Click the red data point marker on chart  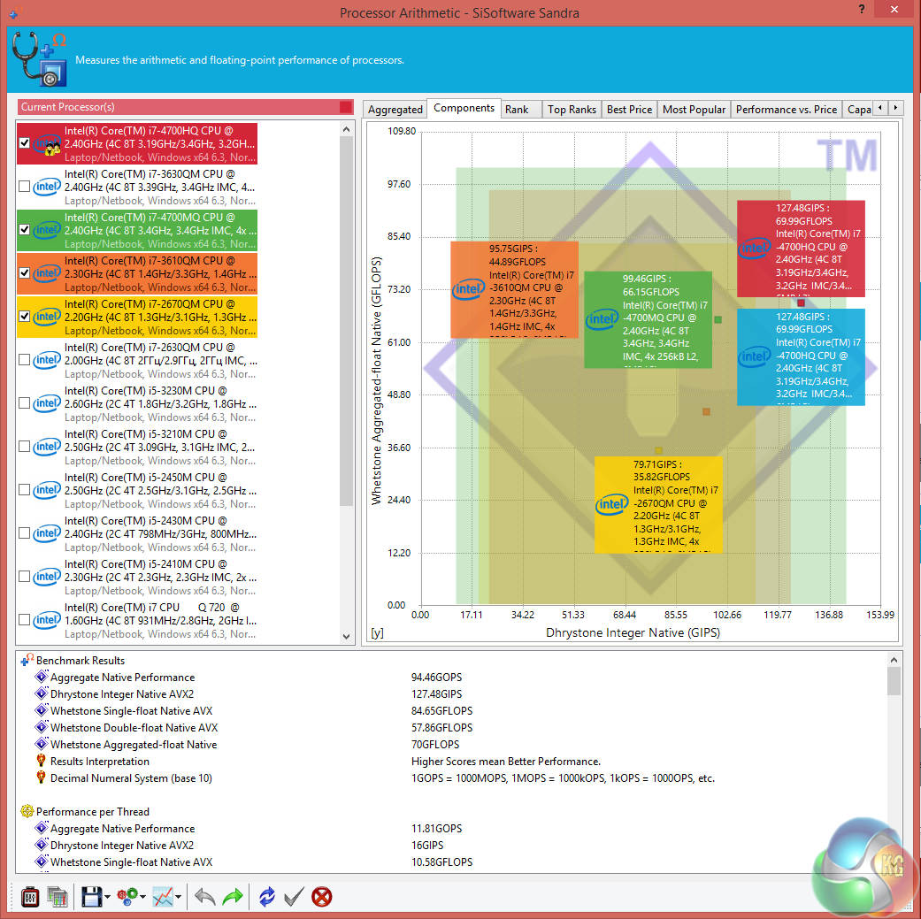(802, 303)
